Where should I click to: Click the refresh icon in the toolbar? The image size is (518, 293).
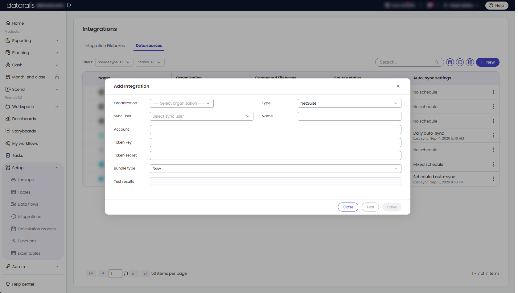(x=460, y=62)
